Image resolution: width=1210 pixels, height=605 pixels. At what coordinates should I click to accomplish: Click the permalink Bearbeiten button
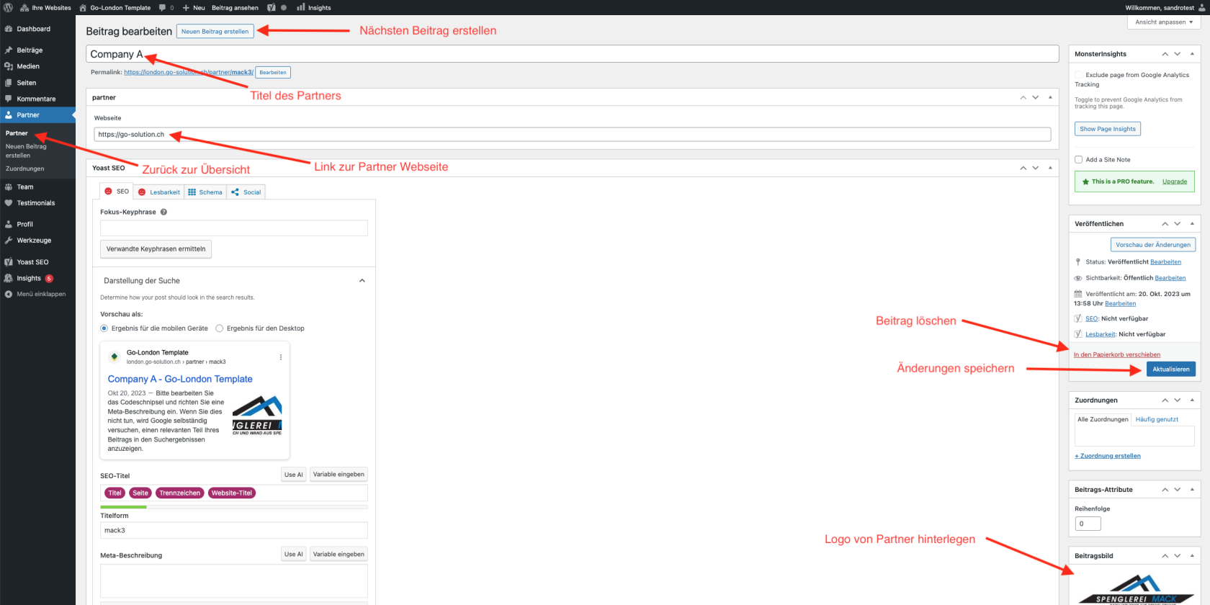point(273,72)
